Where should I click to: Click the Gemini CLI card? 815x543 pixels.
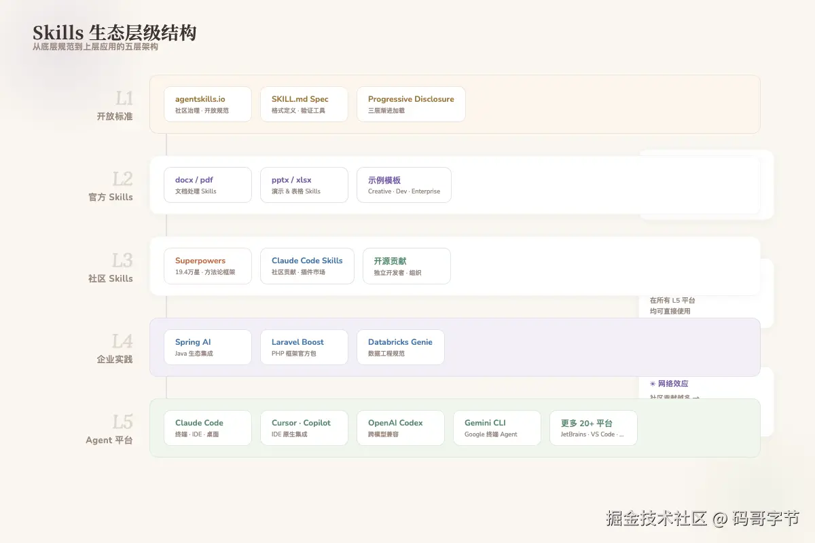[x=497, y=428]
